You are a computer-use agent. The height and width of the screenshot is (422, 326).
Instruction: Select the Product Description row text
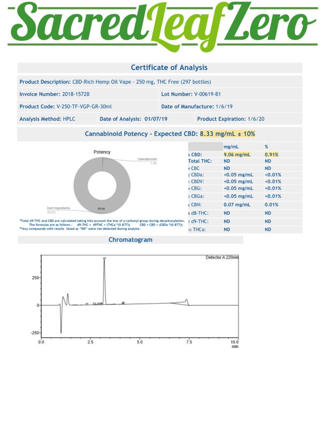[115, 82]
